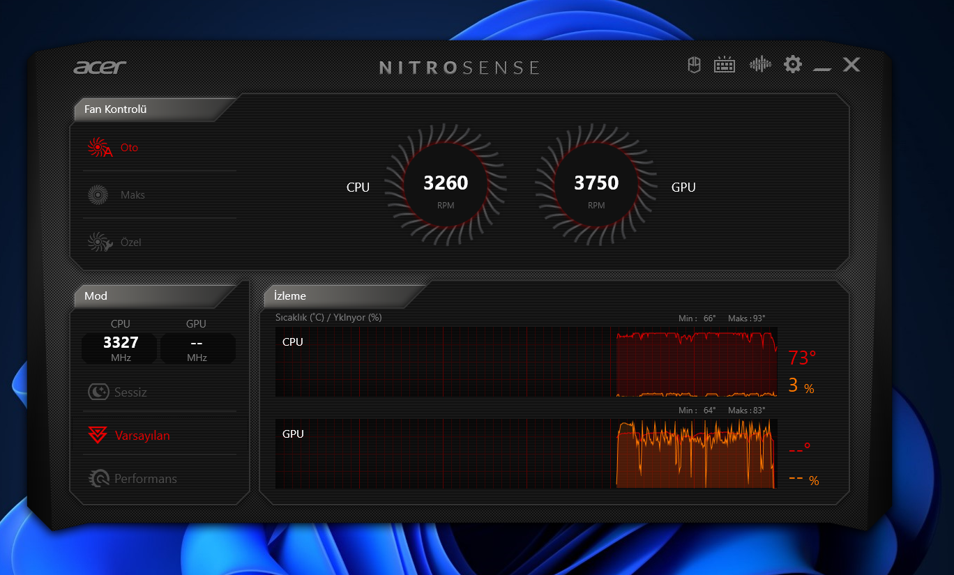Open the mouse-shaped icon in the title bar
The image size is (954, 575).
tap(694, 65)
